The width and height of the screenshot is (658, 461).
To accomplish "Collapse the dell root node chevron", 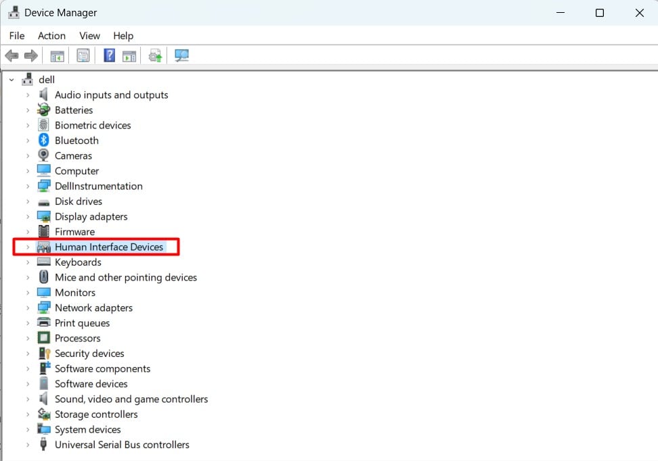I will (x=12, y=80).
